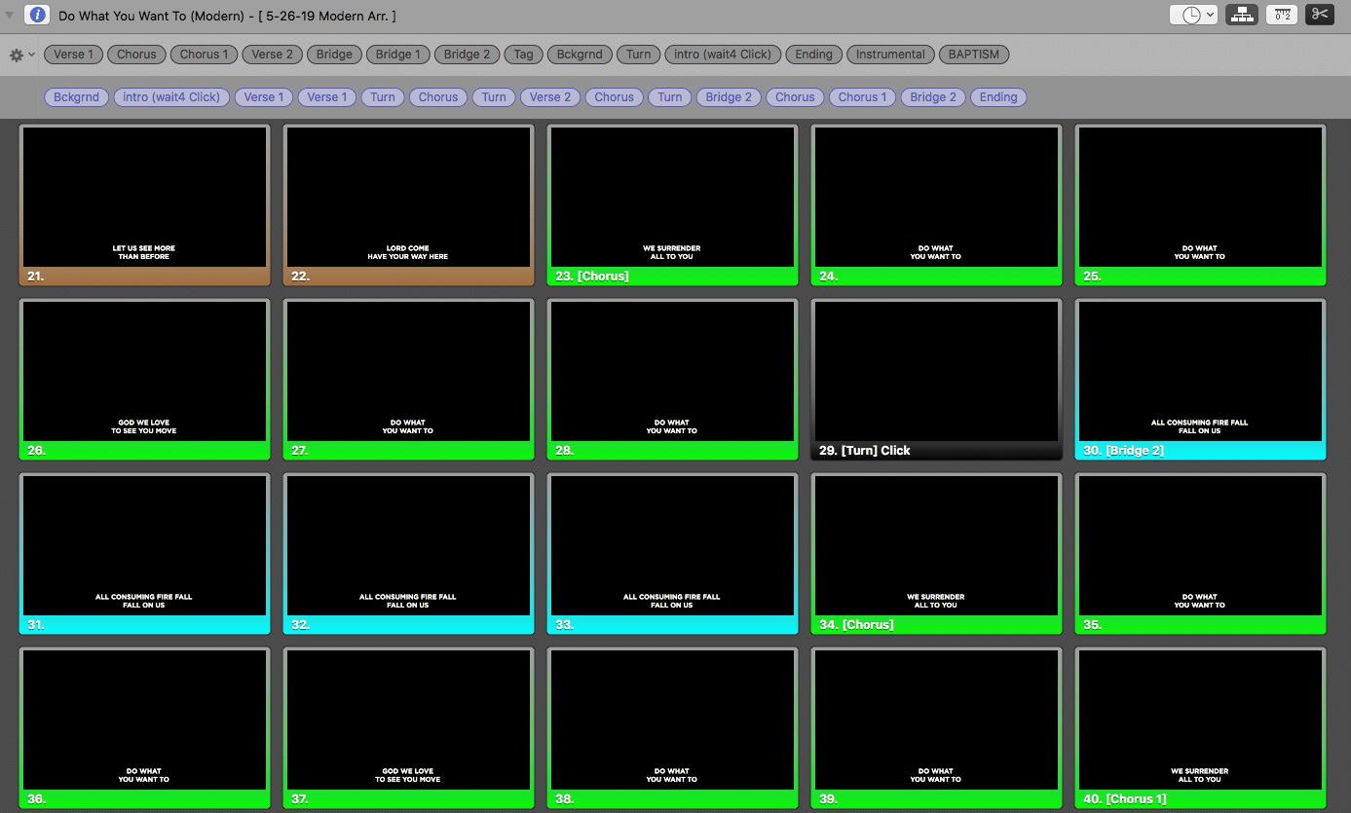
Task: Select the BAPTISM group token
Action: coord(974,55)
